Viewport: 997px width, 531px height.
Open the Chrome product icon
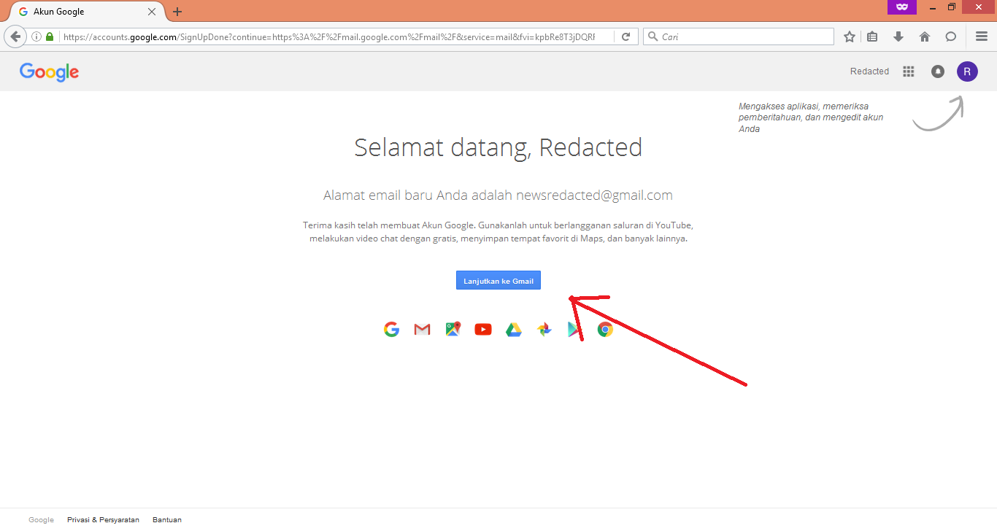coord(605,330)
